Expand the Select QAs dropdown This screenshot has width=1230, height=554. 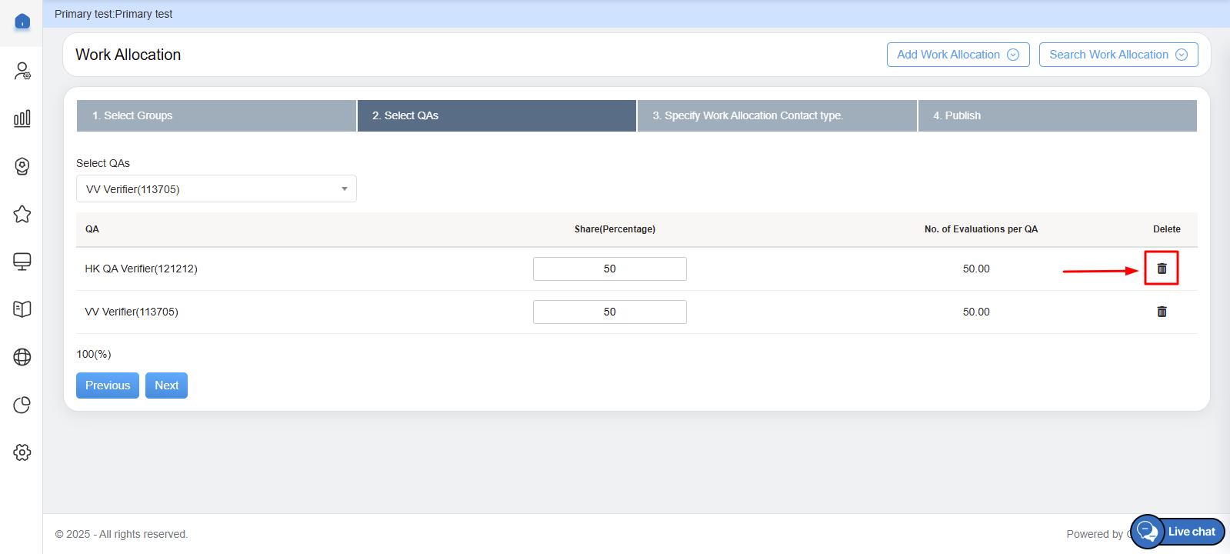216,189
